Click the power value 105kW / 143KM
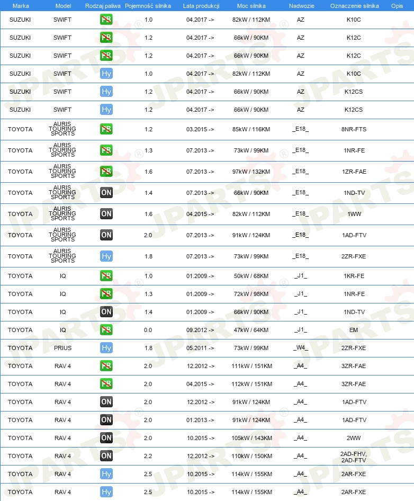Viewport: 414px width, 501px height. pos(251,438)
